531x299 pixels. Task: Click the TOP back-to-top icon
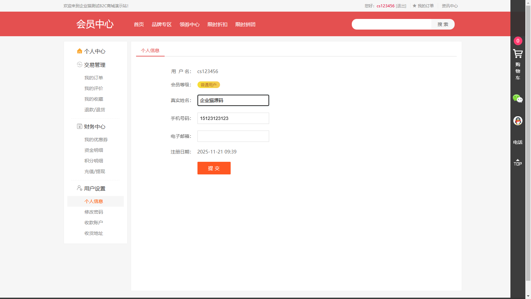pyautogui.click(x=518, y=162)
